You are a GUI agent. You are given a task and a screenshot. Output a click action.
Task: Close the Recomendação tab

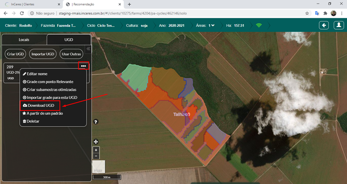click(x=120, y=4)
